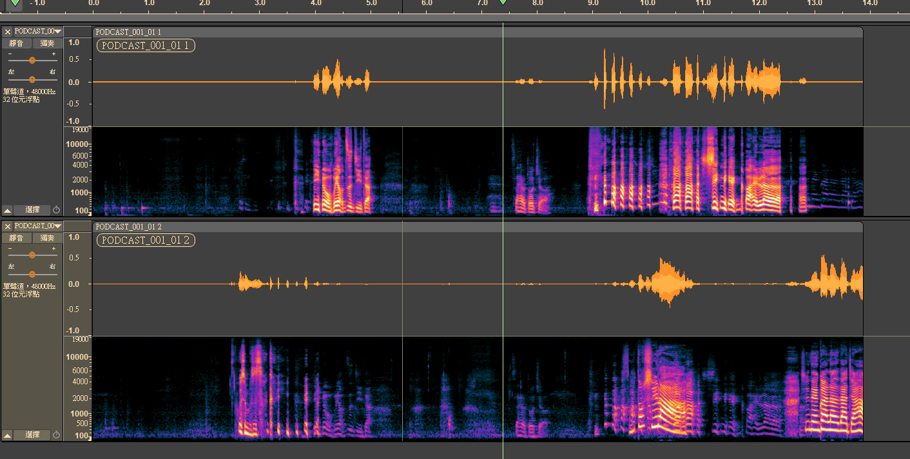This screenshot has height=459, width=910.
Task: Open the first track's name dropdown menu
Action: click(x=38, y=31)
